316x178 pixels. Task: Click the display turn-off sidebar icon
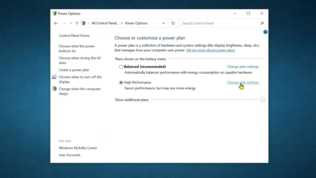coord(54,77)
